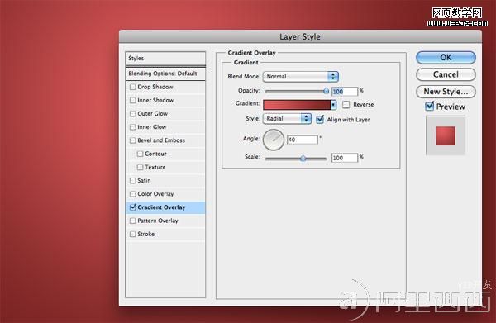Select the Inner Glow label
Image resolution: width=496 pixels, height=323 pixels.
click(152, 127)
